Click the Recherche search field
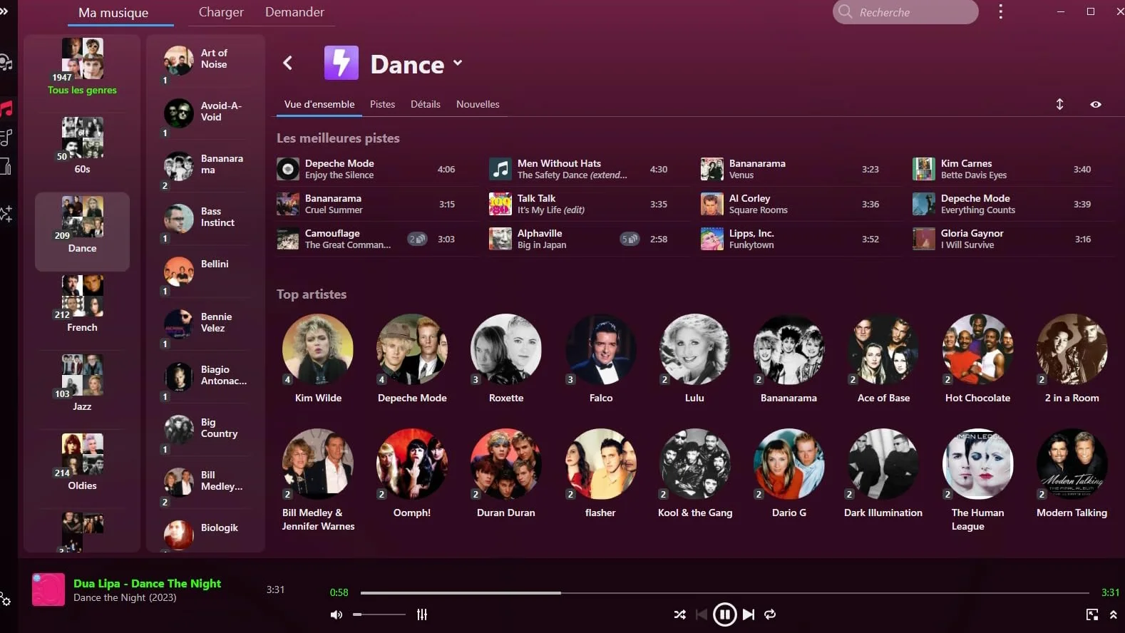Image resolution: width=1125 pixels, height=633 pixels. tap(905, 12)
